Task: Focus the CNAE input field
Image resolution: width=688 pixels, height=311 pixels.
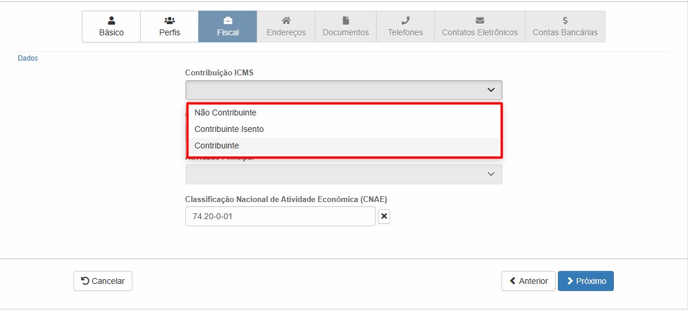Action: 280,216
